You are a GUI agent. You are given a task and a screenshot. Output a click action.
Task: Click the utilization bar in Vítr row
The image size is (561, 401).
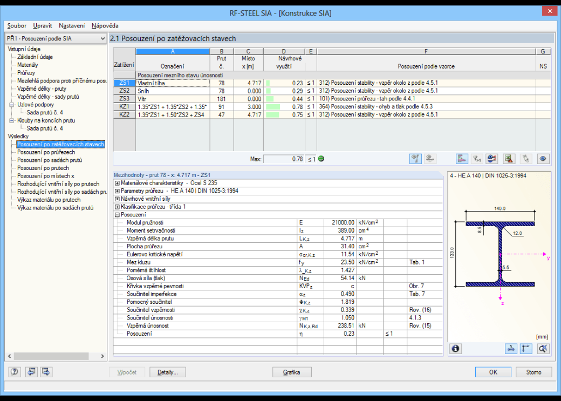(270, 99)
